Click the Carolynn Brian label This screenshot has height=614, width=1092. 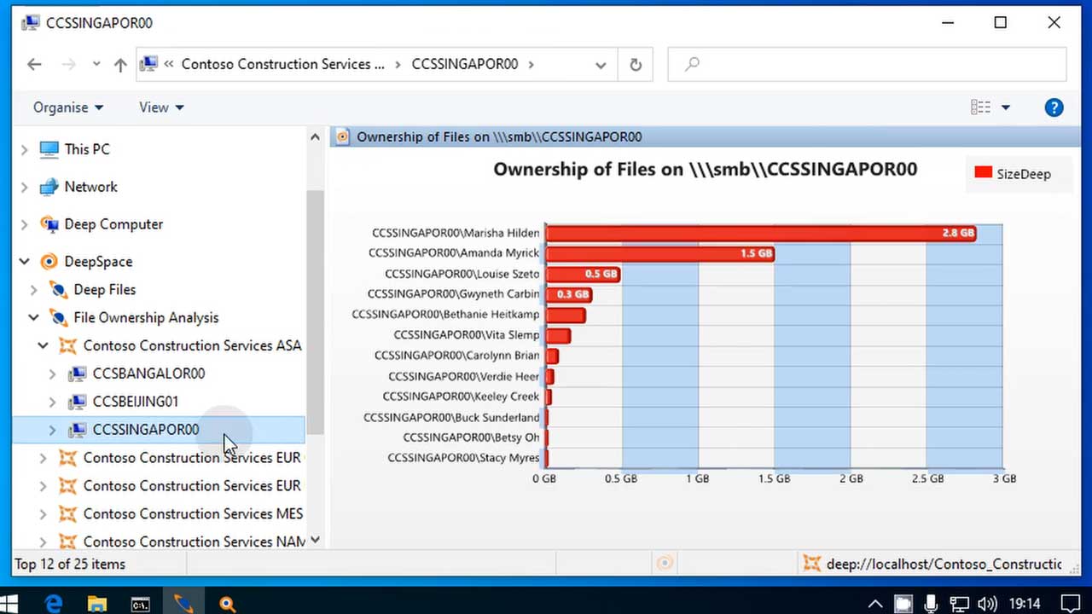[x=456, y=356]
